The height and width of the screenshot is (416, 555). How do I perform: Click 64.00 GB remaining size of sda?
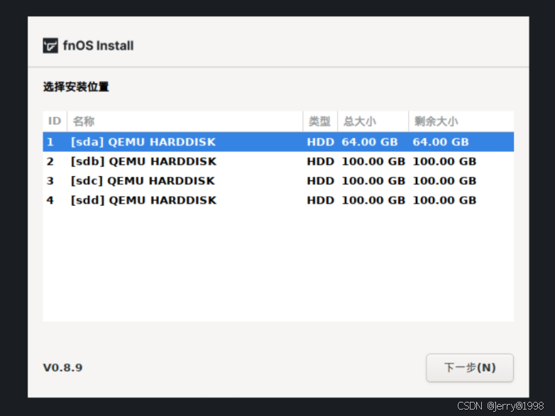(441, 142)
